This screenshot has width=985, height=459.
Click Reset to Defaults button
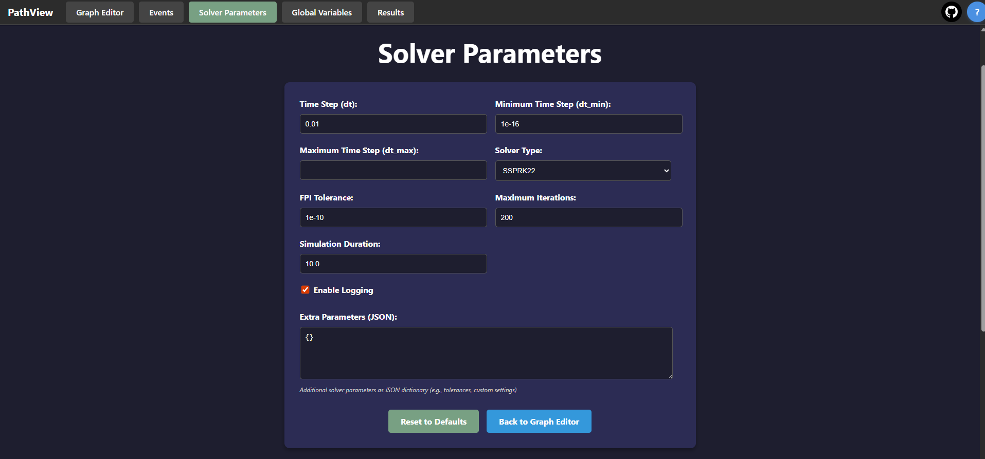pyautogui.click(x=434, y=421)
